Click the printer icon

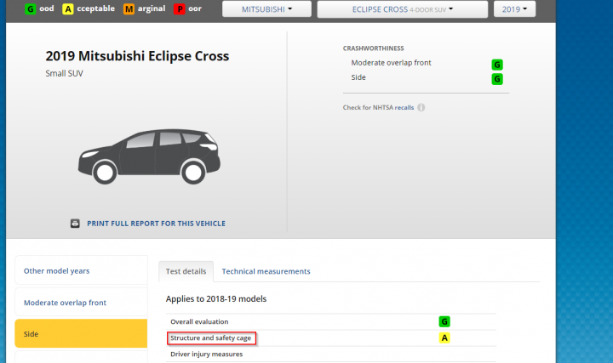tap(75, 224)
